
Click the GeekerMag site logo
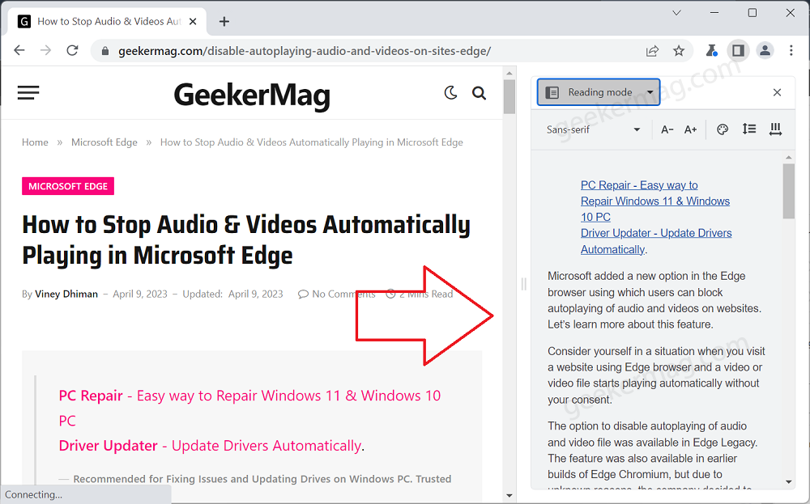pyautogui.click(x=252, y=96)
